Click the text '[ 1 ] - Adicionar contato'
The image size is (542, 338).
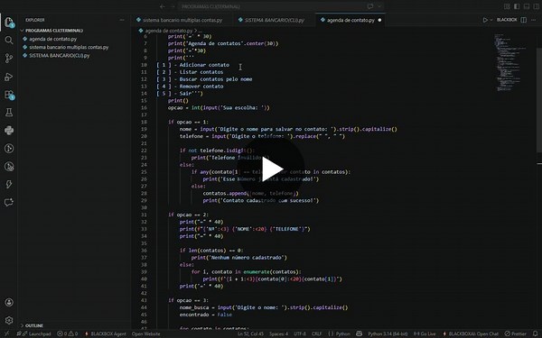click(193, 65)
